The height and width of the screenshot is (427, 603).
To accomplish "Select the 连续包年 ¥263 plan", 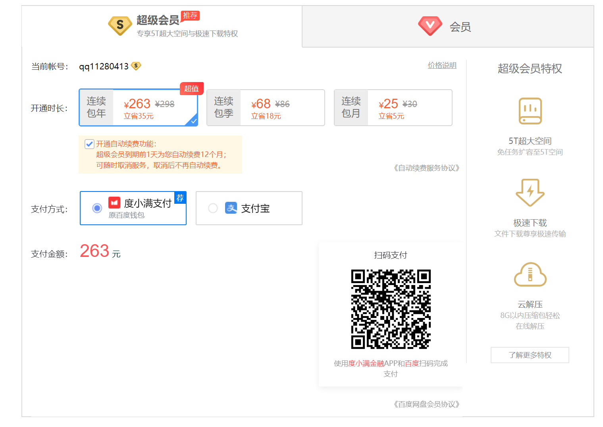I will pyautogui.click(x=138, y=107).
